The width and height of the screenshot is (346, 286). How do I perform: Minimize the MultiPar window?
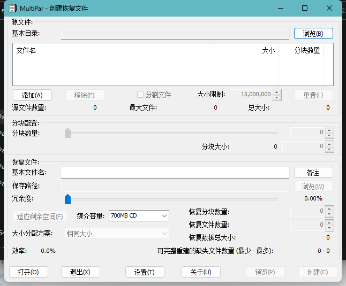281,9
